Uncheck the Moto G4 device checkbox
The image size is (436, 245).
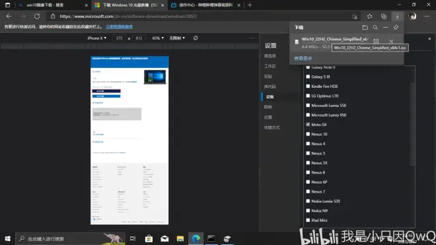[308, 125]
